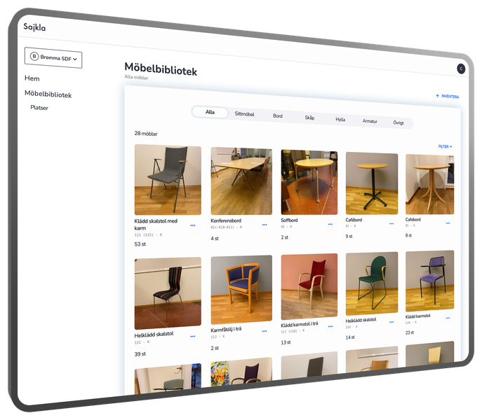Open the Konferensbord photo
482x420 pixels.
tap(241, 181)
